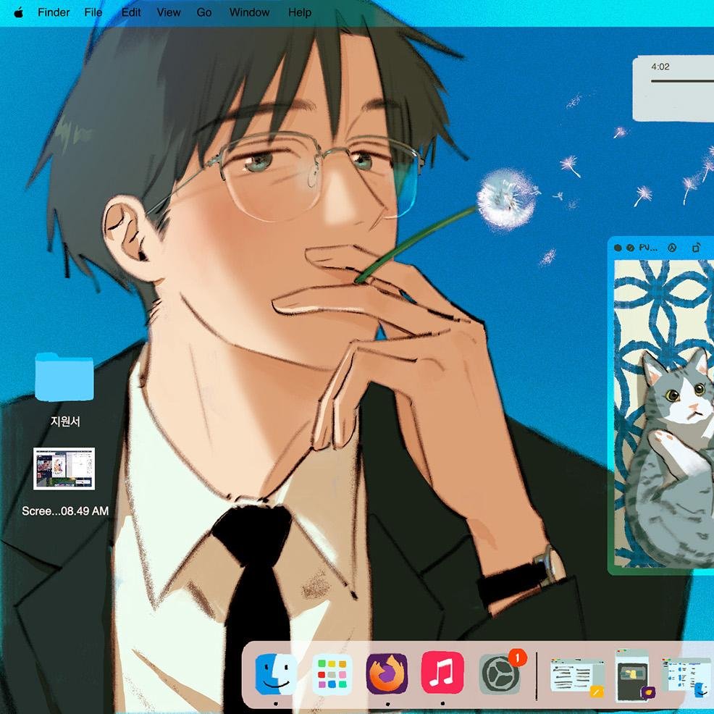The height and width of the screenshot is (714, 714).
Task: Open the Apple menu
Action: coord(19,13)
